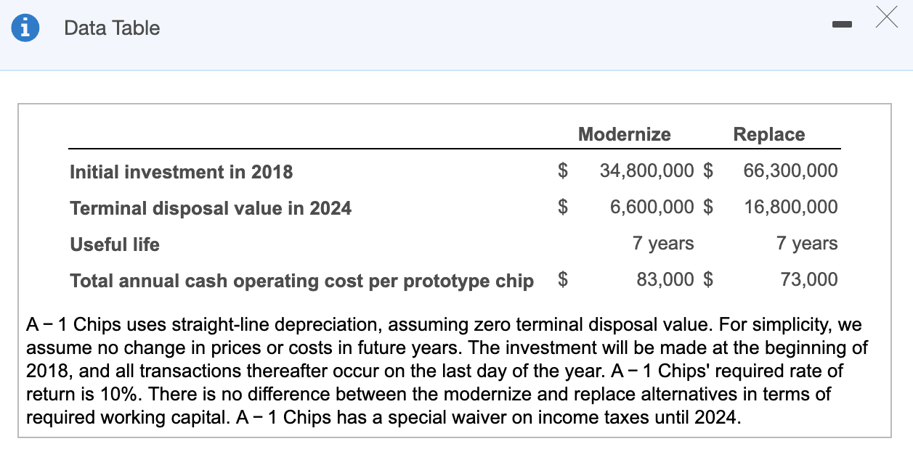Click the dollar sign beside 34,800,000
Screen dimensions: 913x457
pyautogui.click(x=561, y=170)
